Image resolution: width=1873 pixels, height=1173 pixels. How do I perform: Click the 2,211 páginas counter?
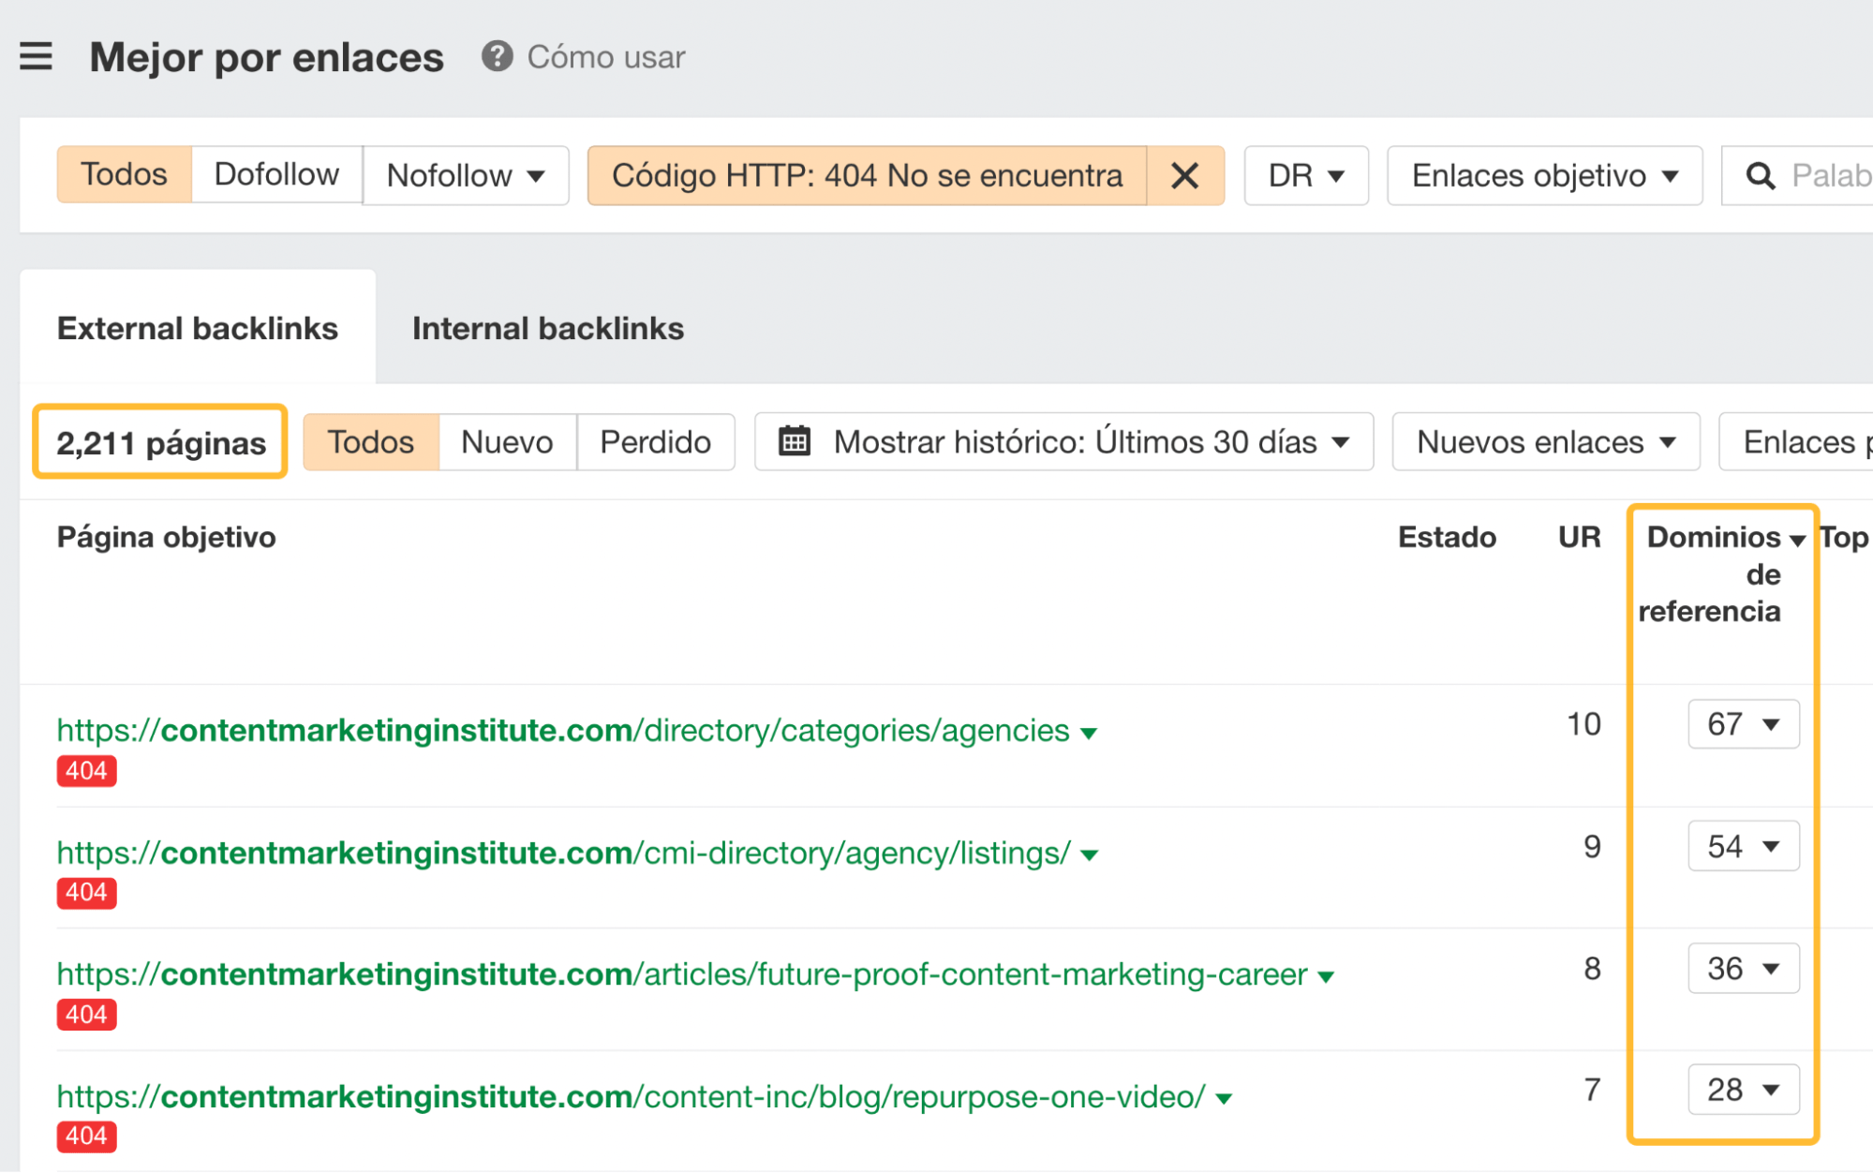(158, 442)
